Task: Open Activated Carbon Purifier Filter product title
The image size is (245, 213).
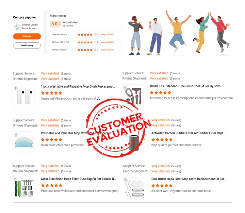Action: [x=188, y=133]
